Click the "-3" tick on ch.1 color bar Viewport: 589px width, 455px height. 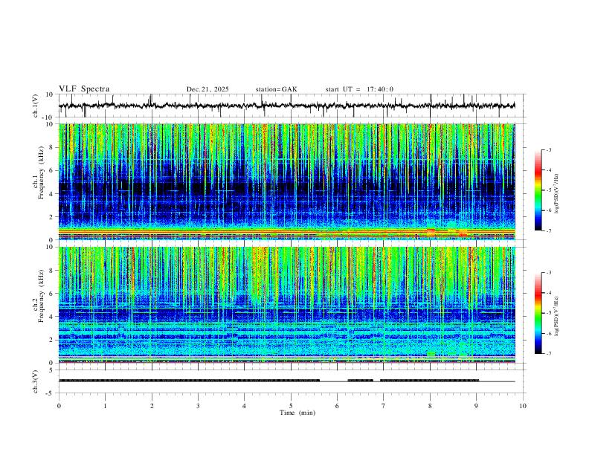tap(548, 149)
